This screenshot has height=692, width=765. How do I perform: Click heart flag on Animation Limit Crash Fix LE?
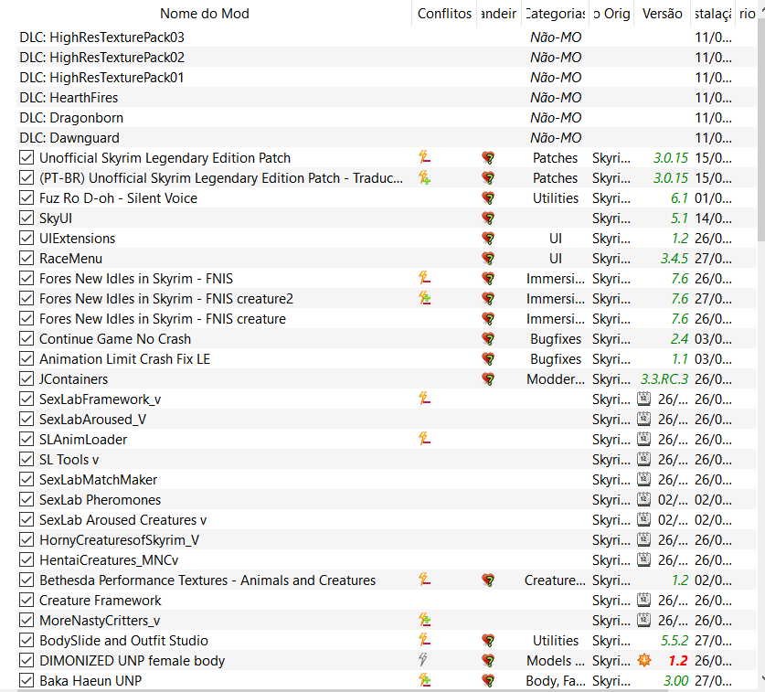click(x=488, y=358)
